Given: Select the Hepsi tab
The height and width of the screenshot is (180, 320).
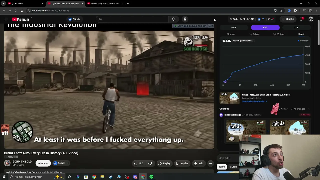Looking at the screenshot, I should (x=301, y=34).
